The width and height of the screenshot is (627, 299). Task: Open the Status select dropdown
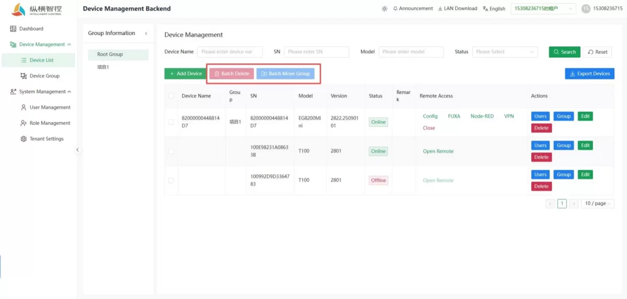tap(505, 52)
